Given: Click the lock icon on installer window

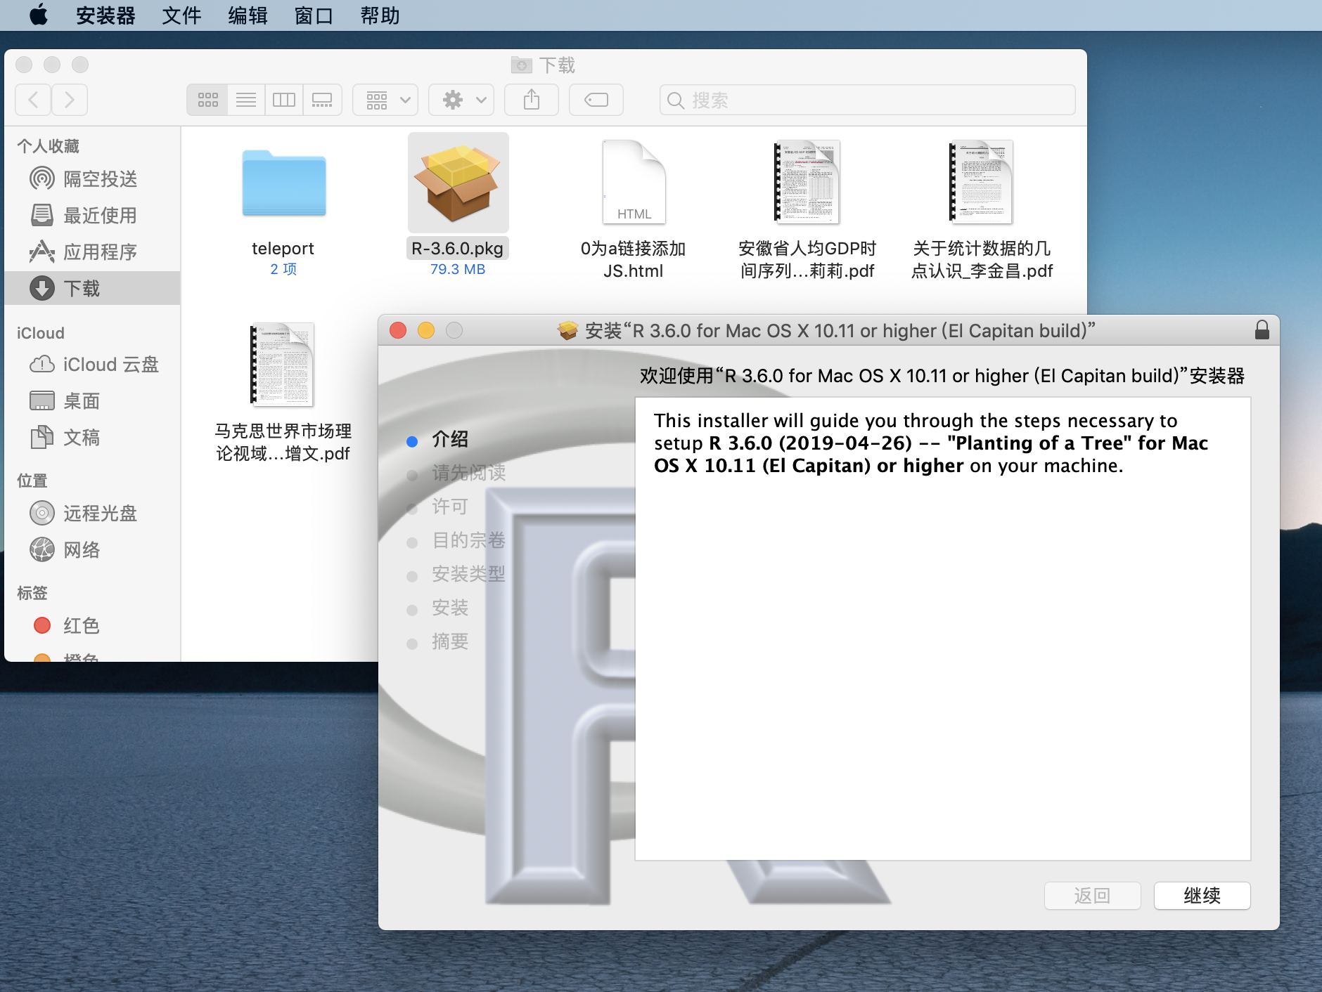Looking at the screenshot, I should 1262,330.
